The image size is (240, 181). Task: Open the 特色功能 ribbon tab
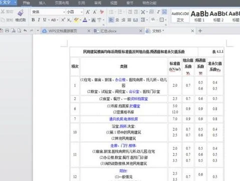[x=149, y=3]
